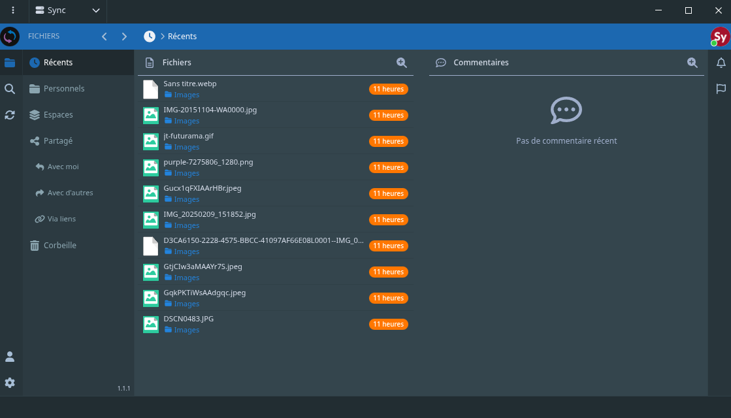Viewport: 731px width, 418px height.
Task: Click the clock icon in the breadcrumb bar
Action: click(x=150, y=37)
